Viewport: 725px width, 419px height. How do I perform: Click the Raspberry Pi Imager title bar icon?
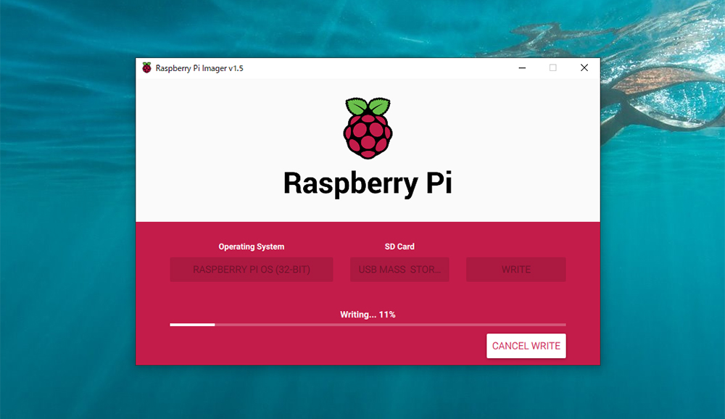[146, 68]
